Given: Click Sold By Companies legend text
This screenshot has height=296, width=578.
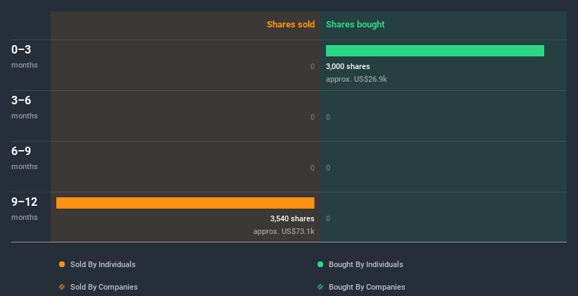Looking at the screenshot, I should tap(104, 287).
